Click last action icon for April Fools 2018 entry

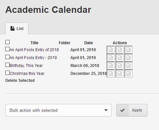click(129, 50)
